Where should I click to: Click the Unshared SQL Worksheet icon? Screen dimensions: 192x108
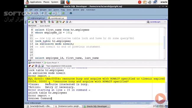57,22
